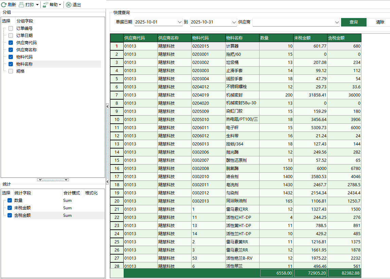Image resolution: width=390 pixels, height=279 pixels.
Task: Open the 打印 dropdown arrow
Action: click(37, 5)
